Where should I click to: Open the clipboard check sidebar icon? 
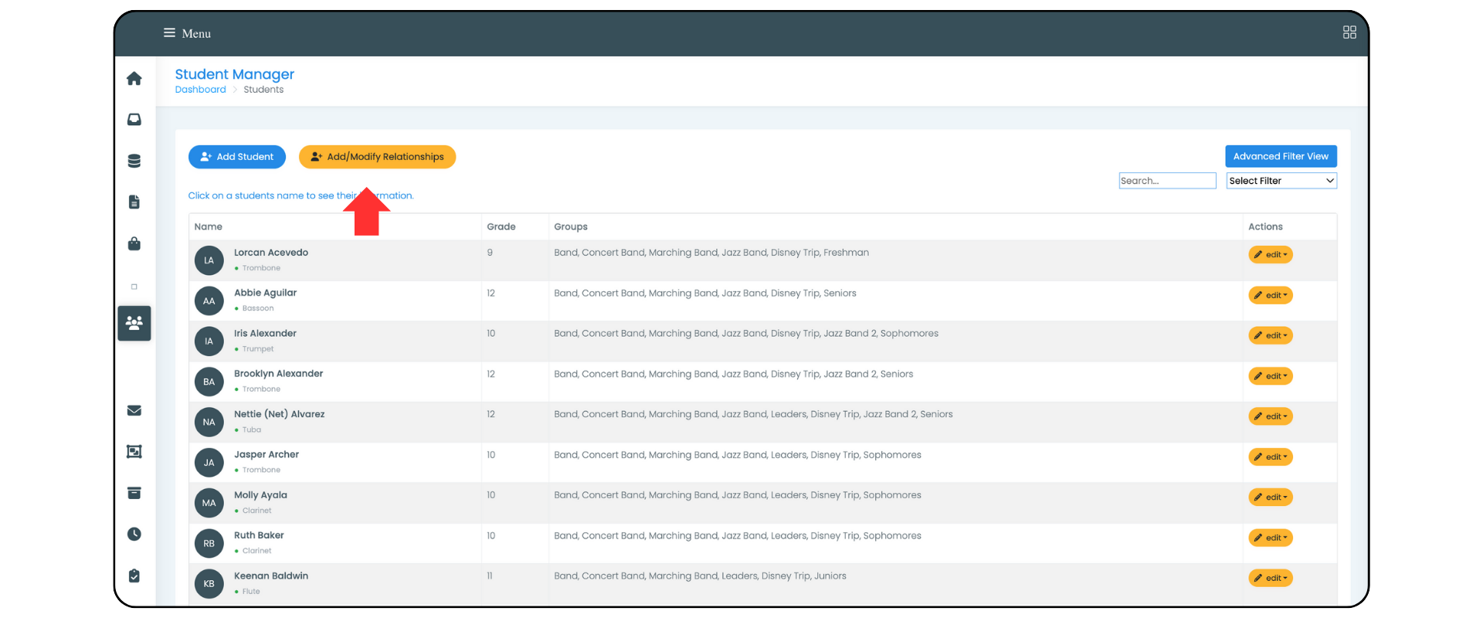click(x=134, y=576)
